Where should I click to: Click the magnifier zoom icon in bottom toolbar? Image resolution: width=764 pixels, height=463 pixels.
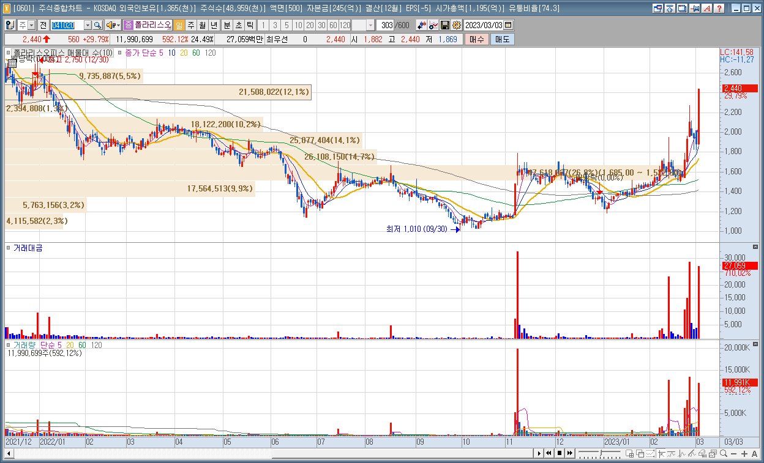724,453
